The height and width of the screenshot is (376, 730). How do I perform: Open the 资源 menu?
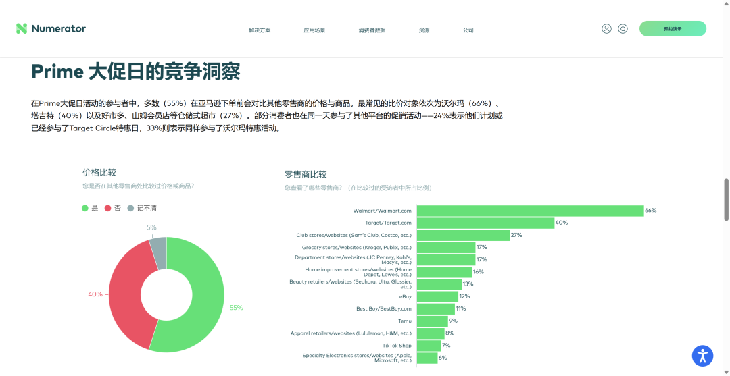424,30
